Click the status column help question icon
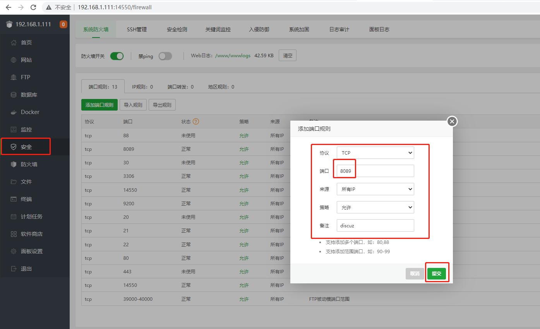This screenshot has width=540, height=329. (196, 121)
